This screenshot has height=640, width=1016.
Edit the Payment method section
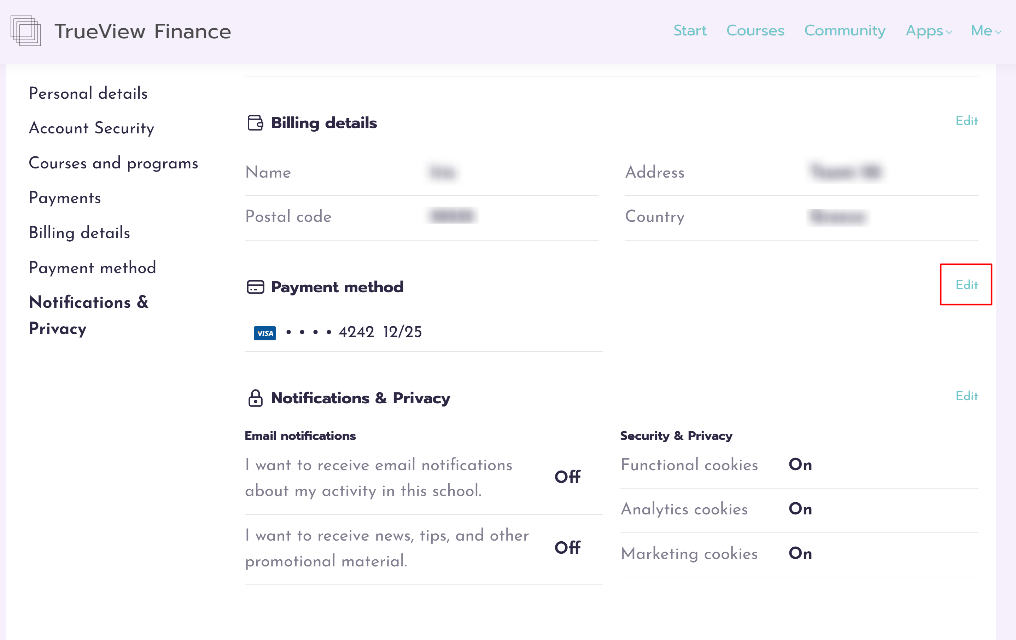(966, 285)
